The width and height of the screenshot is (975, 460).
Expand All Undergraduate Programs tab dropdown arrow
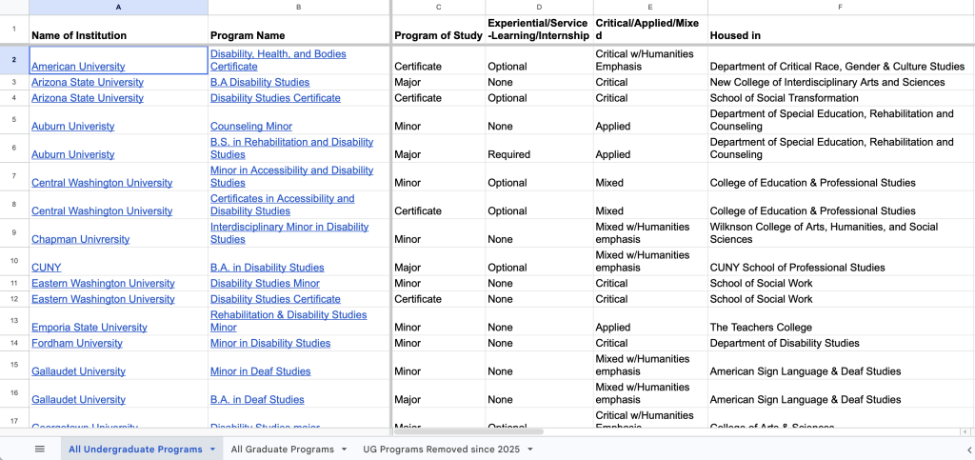click(212, 449)
